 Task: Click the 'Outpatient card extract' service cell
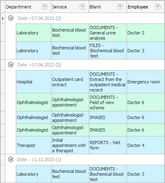pyautogui.click(x=70, y=82)
